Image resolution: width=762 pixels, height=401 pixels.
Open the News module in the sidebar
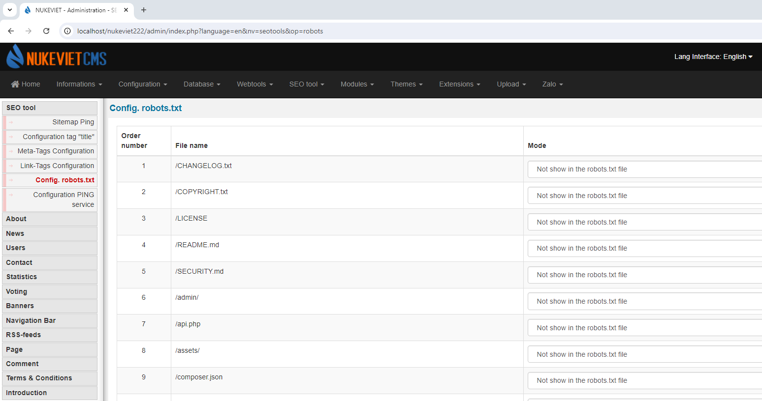50,233
